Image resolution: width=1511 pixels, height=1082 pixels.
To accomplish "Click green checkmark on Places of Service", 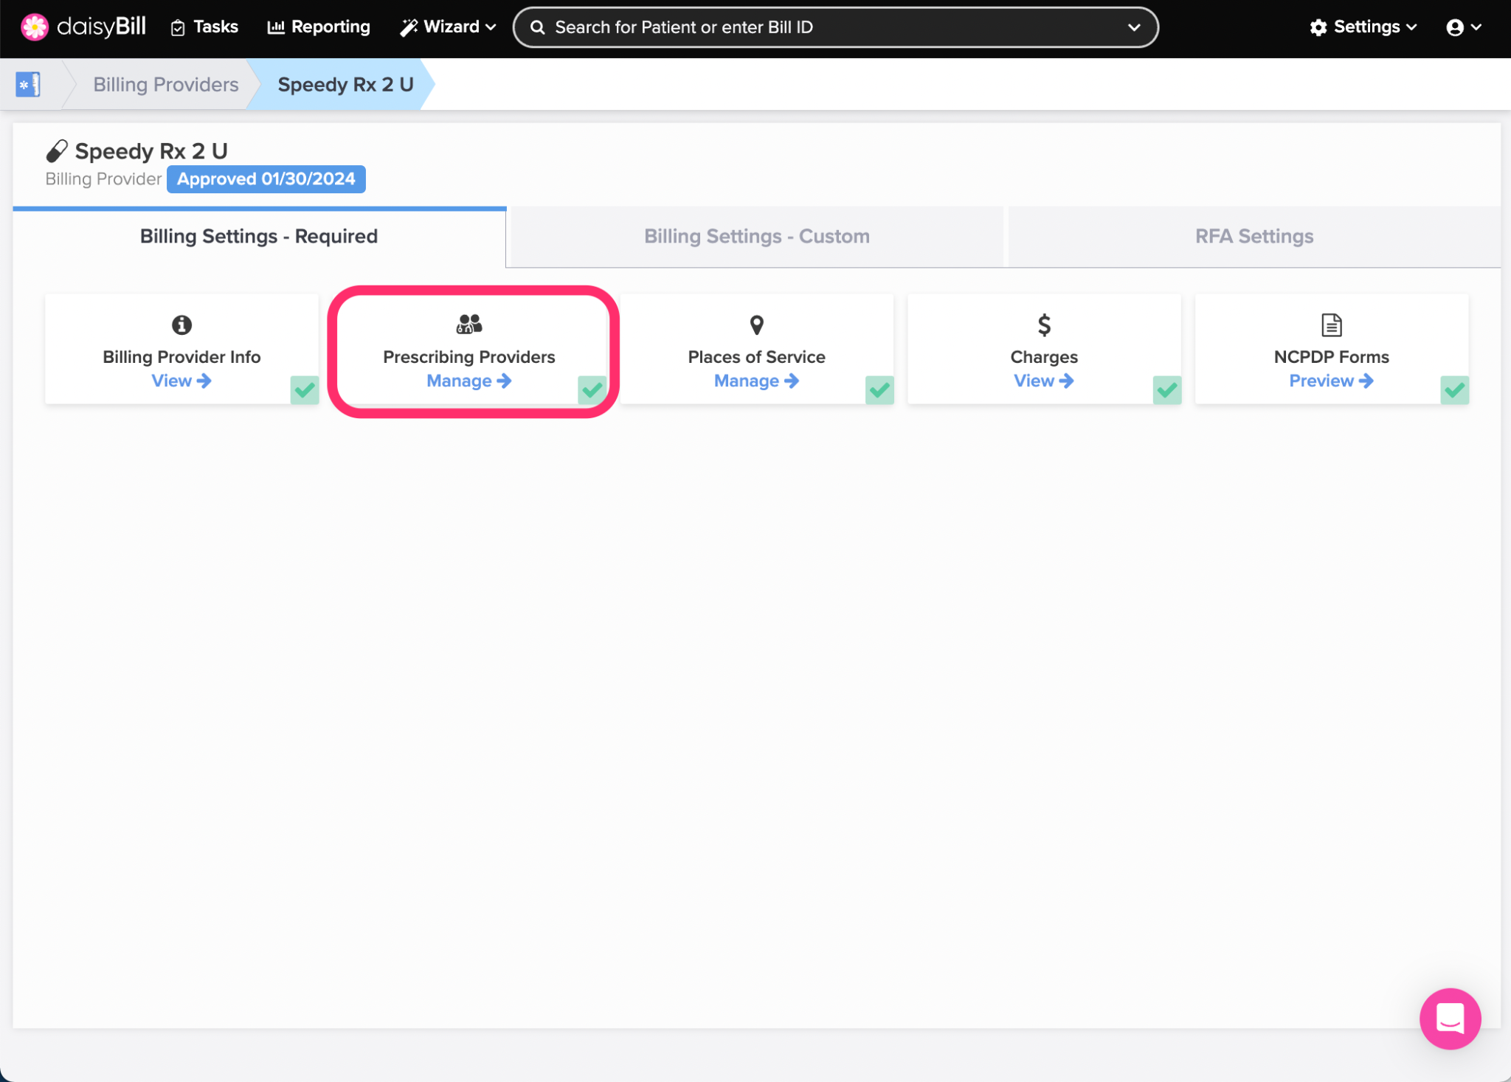I will (x=879, y=389).
